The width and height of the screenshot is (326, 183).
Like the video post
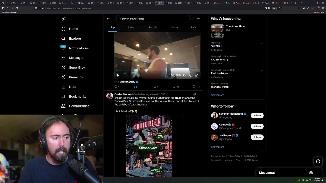pos(156,87)
